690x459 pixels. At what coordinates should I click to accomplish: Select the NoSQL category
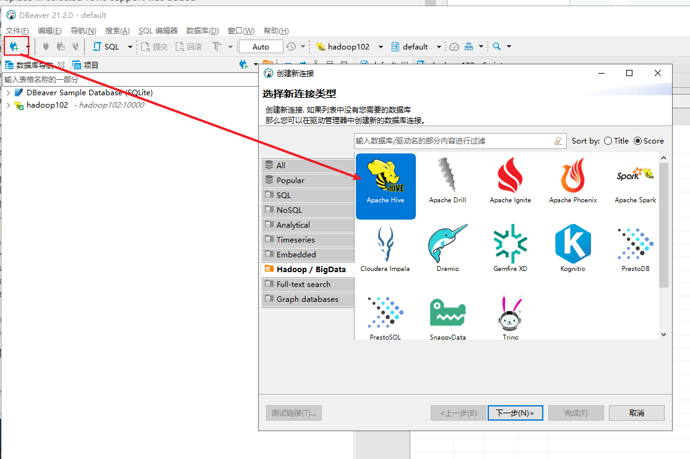(308, 210)
